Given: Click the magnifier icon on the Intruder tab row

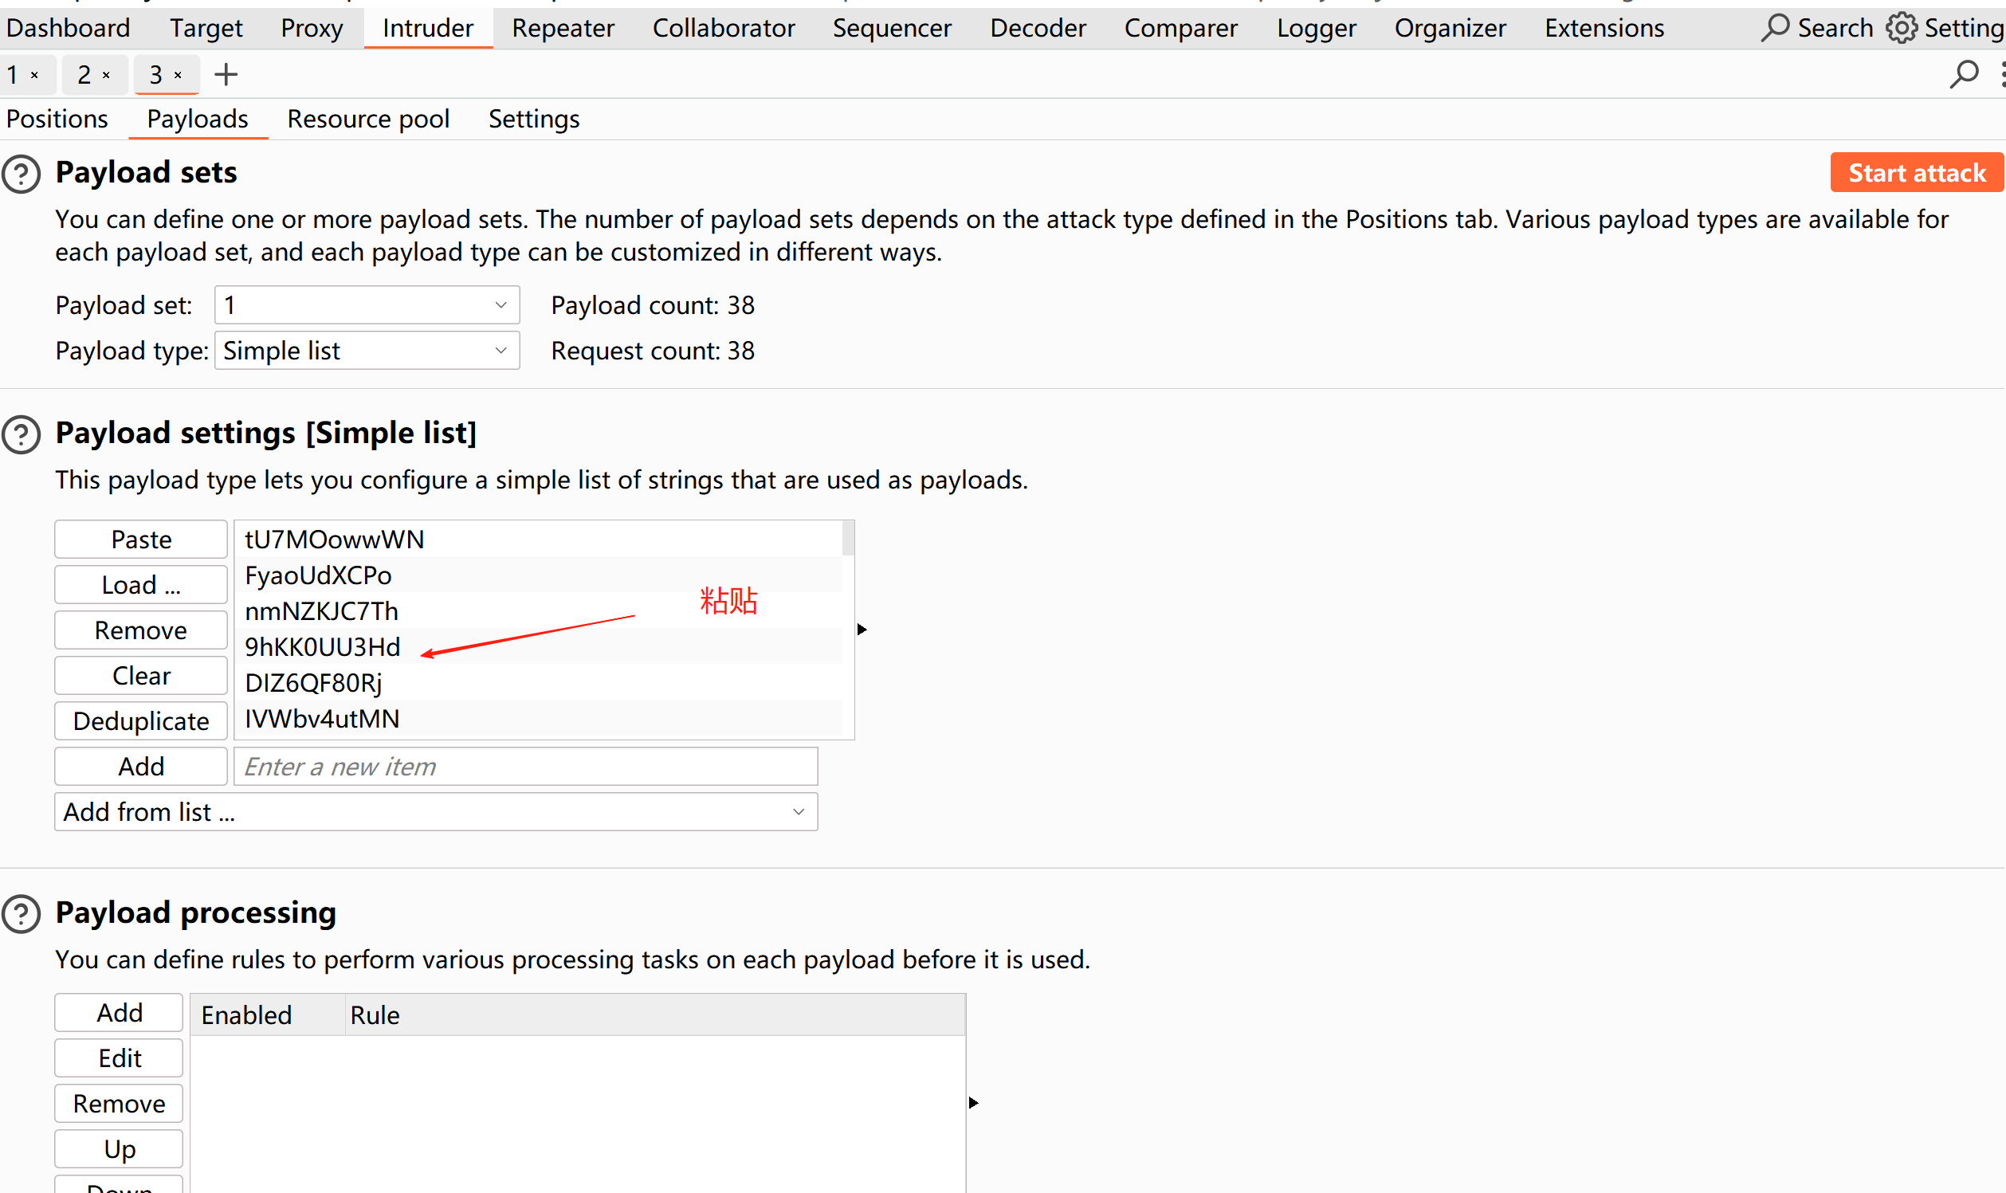Looking at the screenshot, I should [x=1964, y=75].
